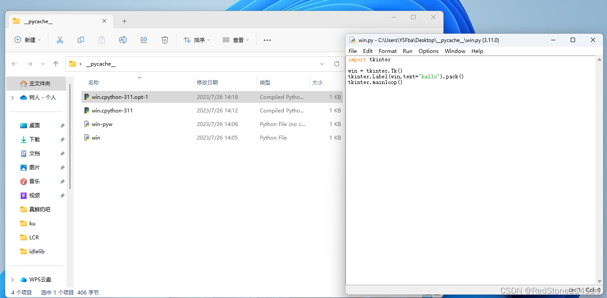Unpin 音乐 from Quick Access
Image resolution: width=607 pixels, height=298 pixels.
click(x=62, y=181)
